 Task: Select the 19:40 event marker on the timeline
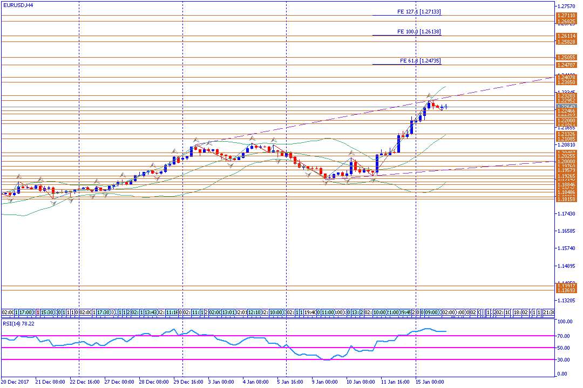[310, 313]
